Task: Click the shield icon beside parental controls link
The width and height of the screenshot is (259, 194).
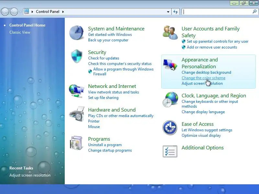Action: click(184, 41)
